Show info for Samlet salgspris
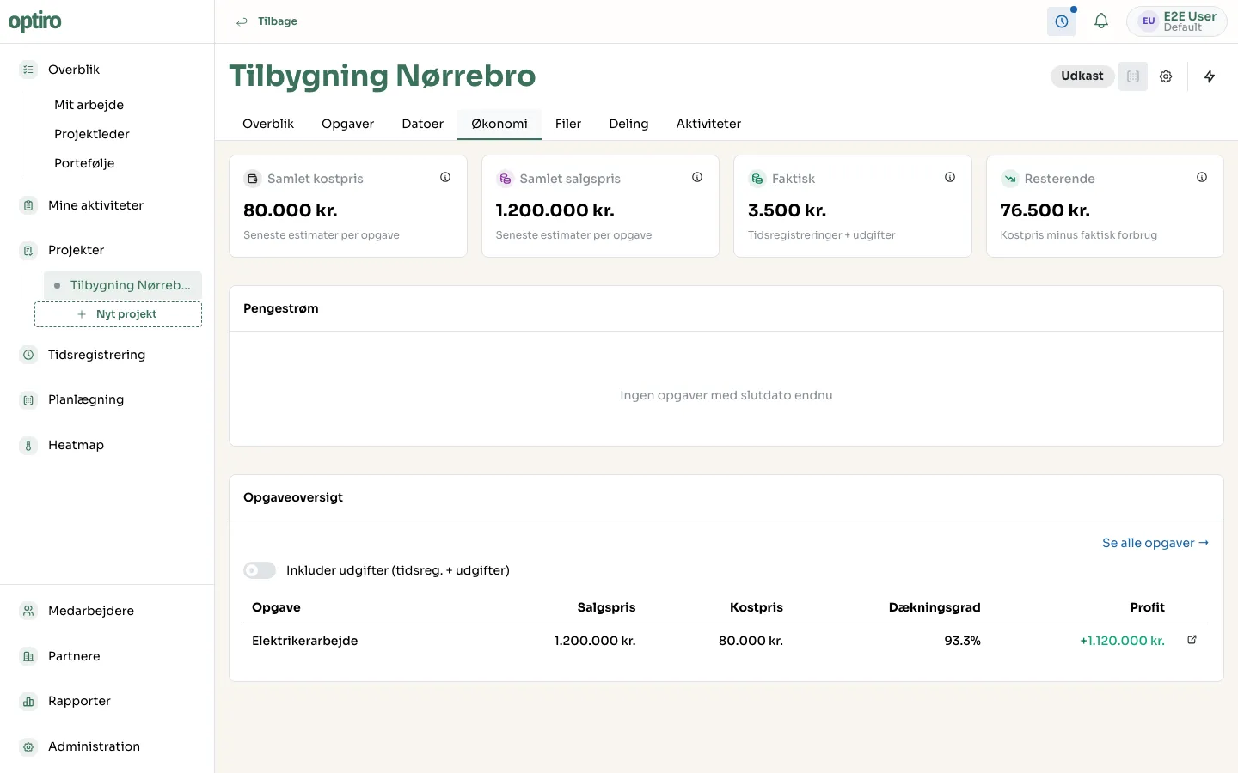Image resolution: width=1238 pixels, height=773 pixels. pyautogui.click(x=697, y=177)
